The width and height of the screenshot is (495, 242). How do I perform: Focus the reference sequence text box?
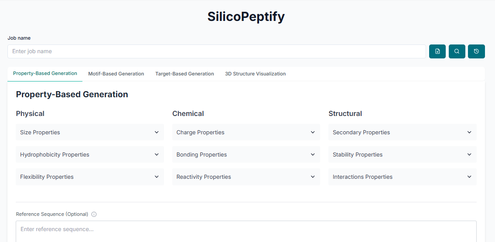pyautogui.click(x=246, y=231)
